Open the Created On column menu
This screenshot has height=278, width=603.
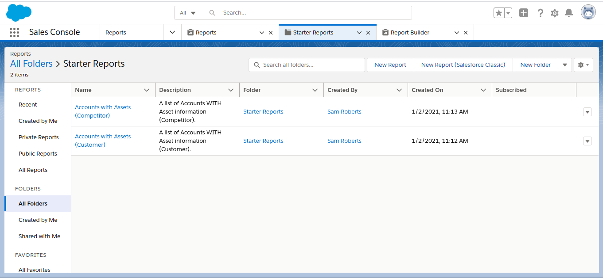[x=483, y=90]
